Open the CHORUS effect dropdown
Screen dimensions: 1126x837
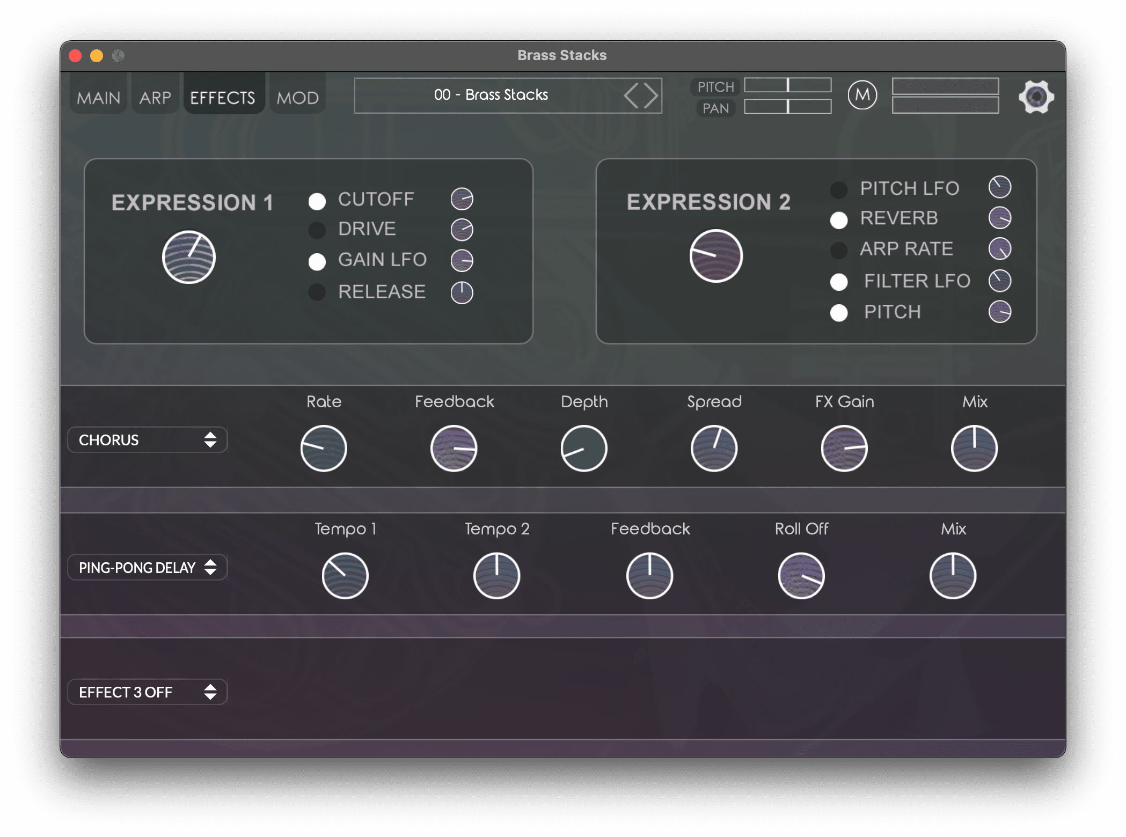pyautogui.click(x=147, y=440)
